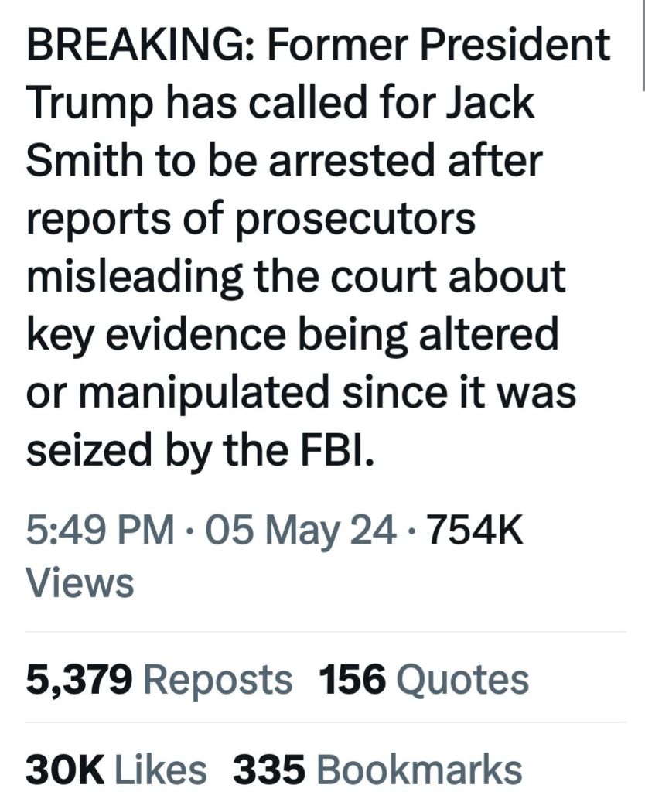Click the word BREAKING: in the tweet
Image resolution: width=645 pixels, height=792 pixels.
pos(136,46)
